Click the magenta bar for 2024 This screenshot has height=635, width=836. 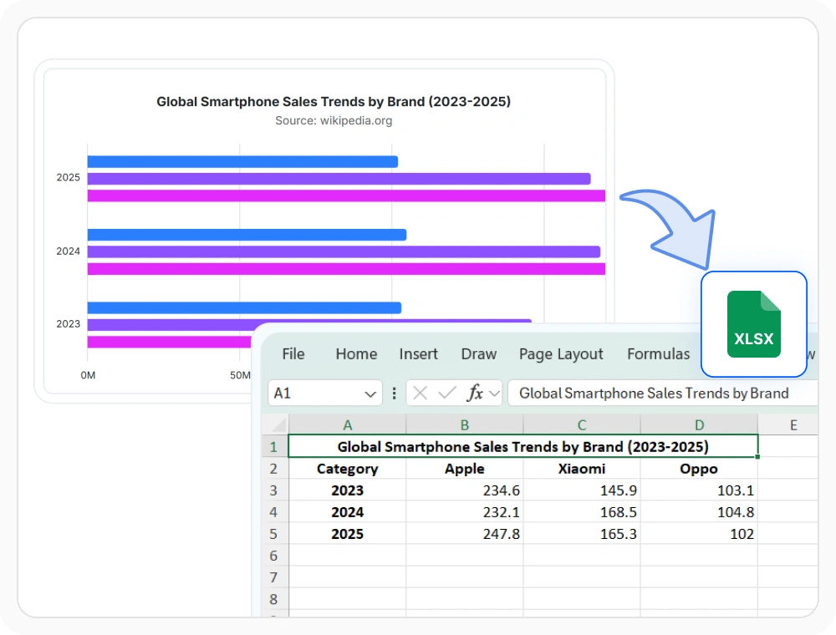point(346,268)
